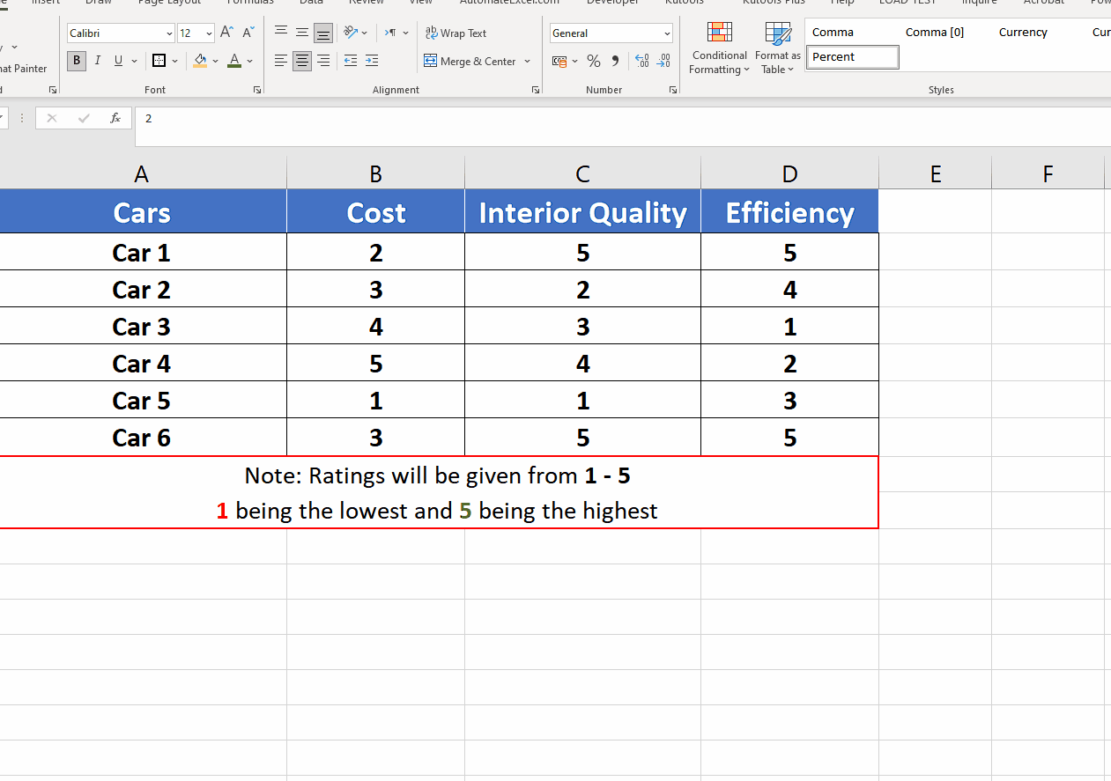This screenshot has width=1111, height=781.
Task: Select the Interior Quality header cell
Action: [x=582, y=212]
